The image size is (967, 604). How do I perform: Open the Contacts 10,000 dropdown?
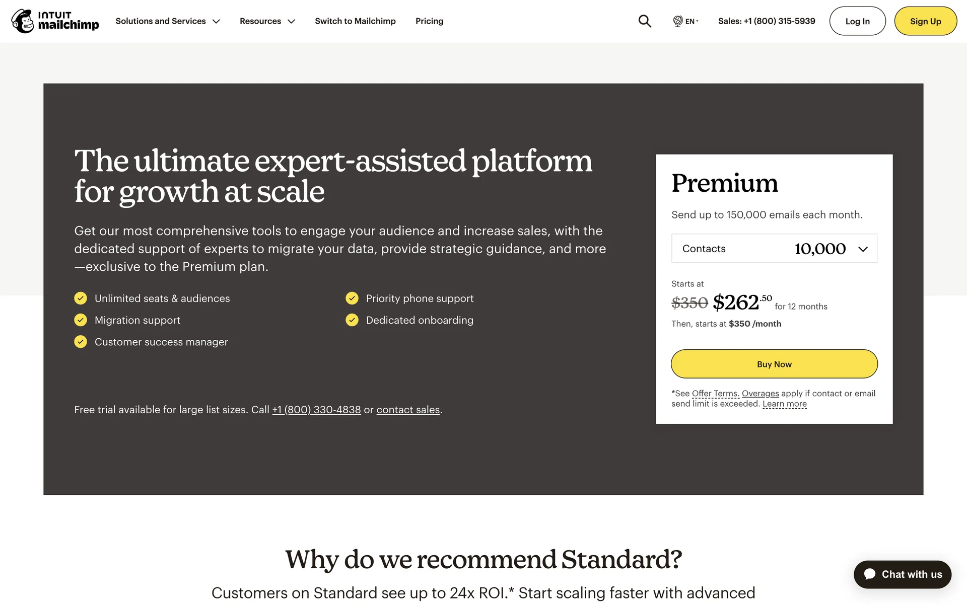[x=774, y=249]
